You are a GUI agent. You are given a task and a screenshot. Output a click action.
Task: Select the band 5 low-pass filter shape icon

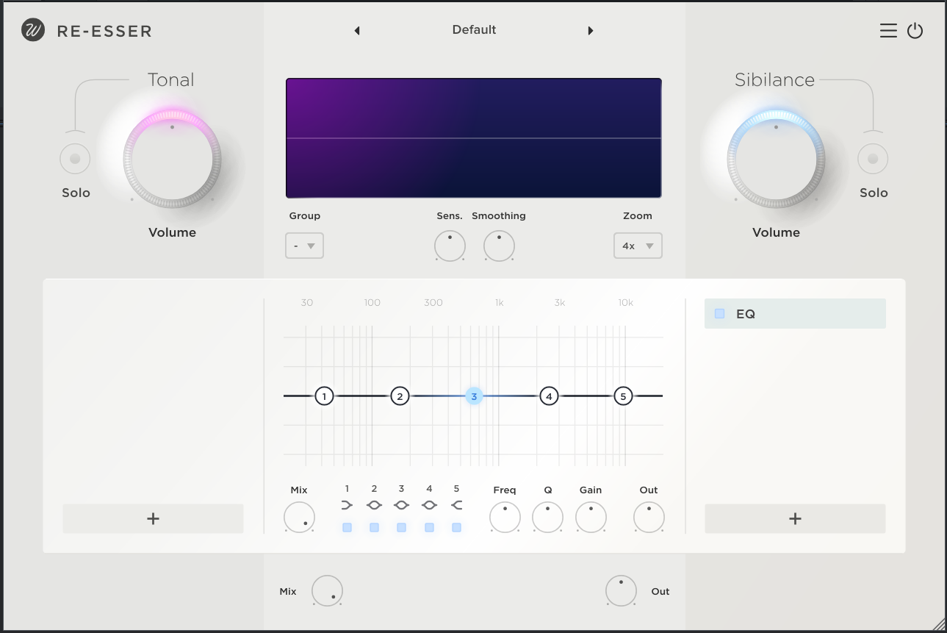[x=456, y=505]
